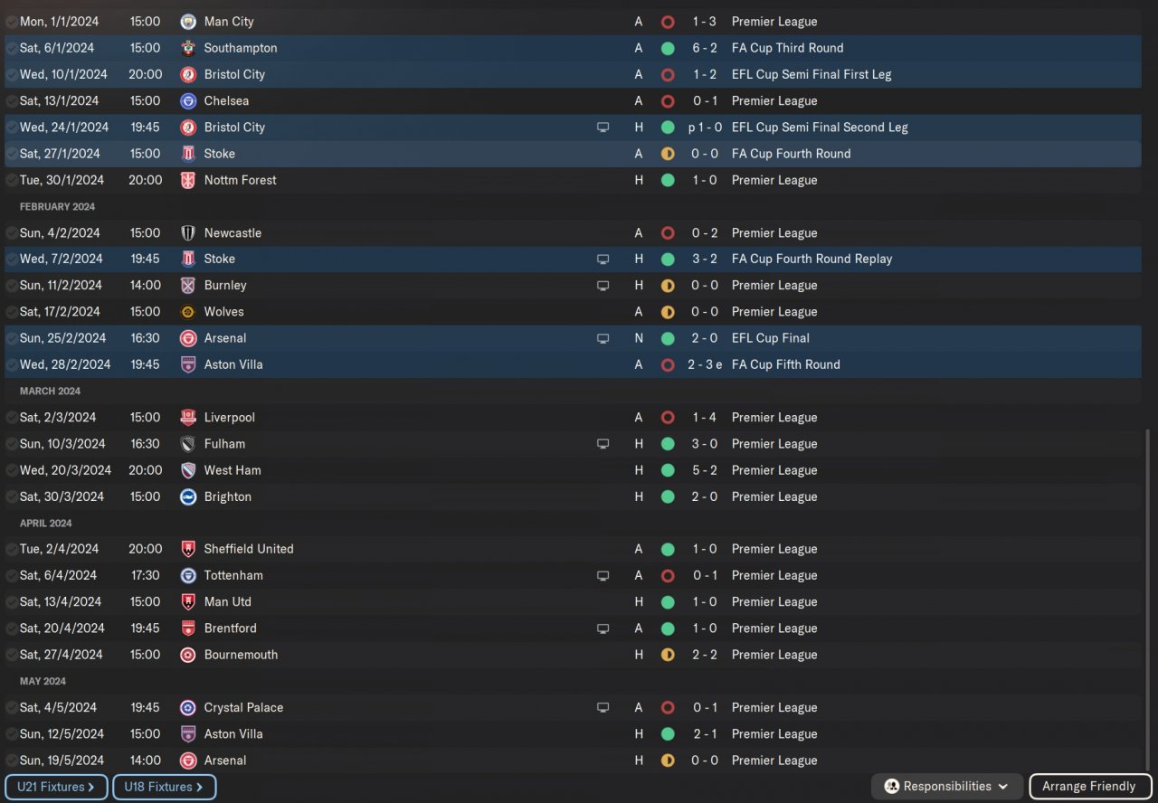The width and height of the screenshot is (1158, 803).
Task: Click the TV broadcast icon on EFL Cup Final row
Action: [603, 338]
